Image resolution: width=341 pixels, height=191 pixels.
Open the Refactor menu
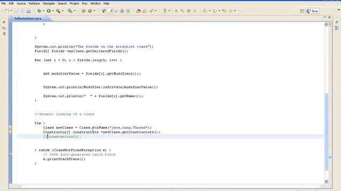34,4
